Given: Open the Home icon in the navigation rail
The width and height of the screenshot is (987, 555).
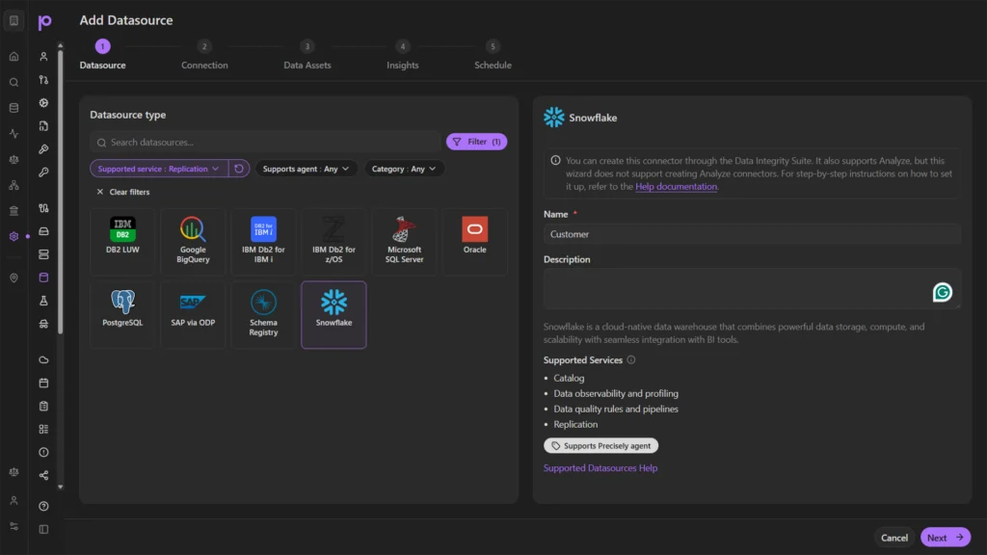Looking at the screenshot, I should pos(13,57).
